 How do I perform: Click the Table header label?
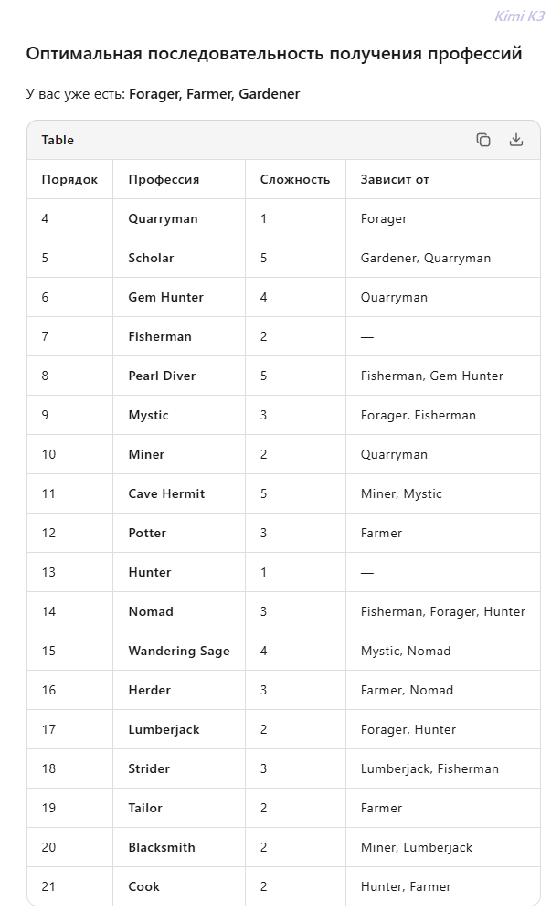[58, 140]
